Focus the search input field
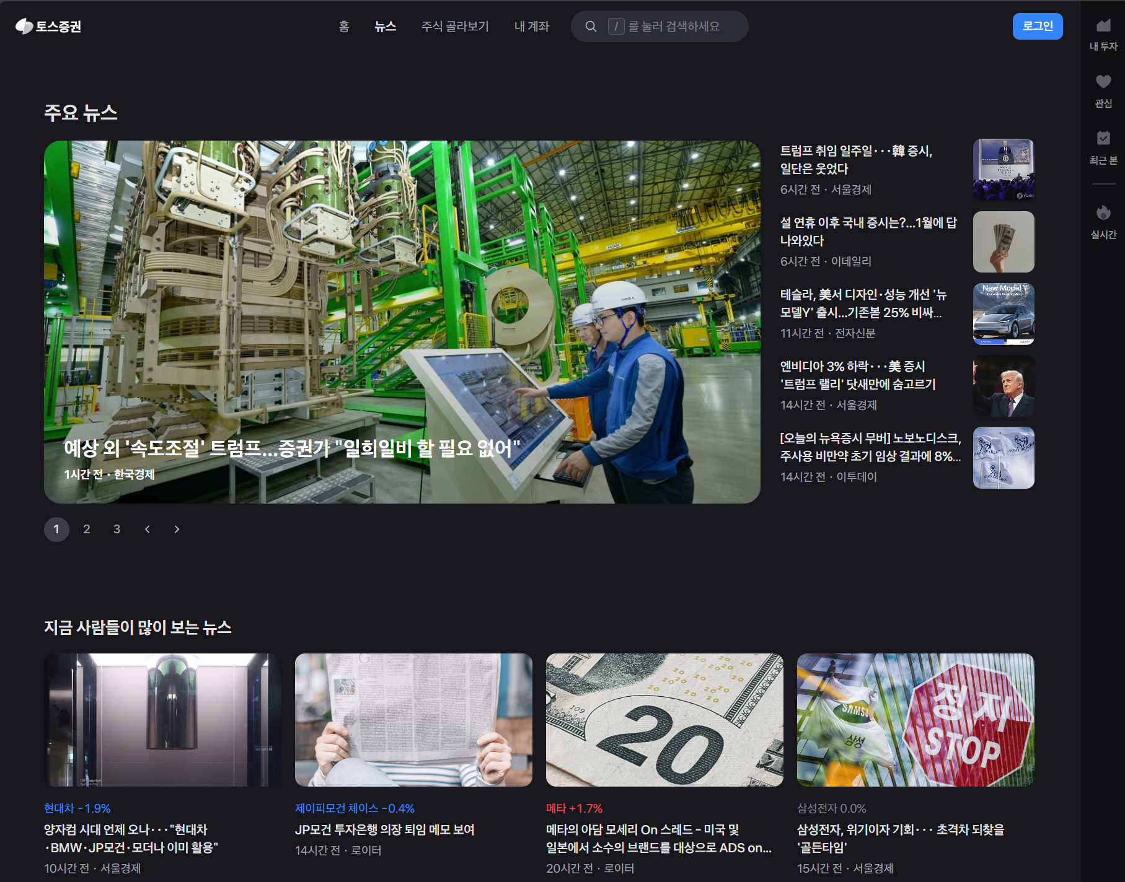Screen dimensions: 1125x882 (660, 26)
